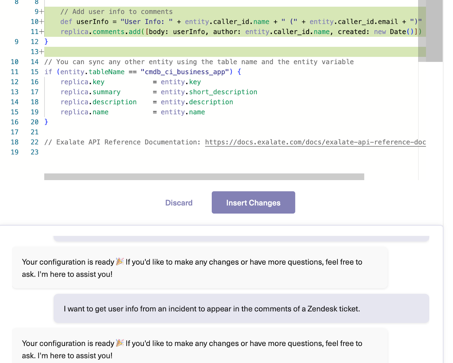Click the 'replica.comments.add' code line
Screen dimensions: 453x363
pos(241,32)
